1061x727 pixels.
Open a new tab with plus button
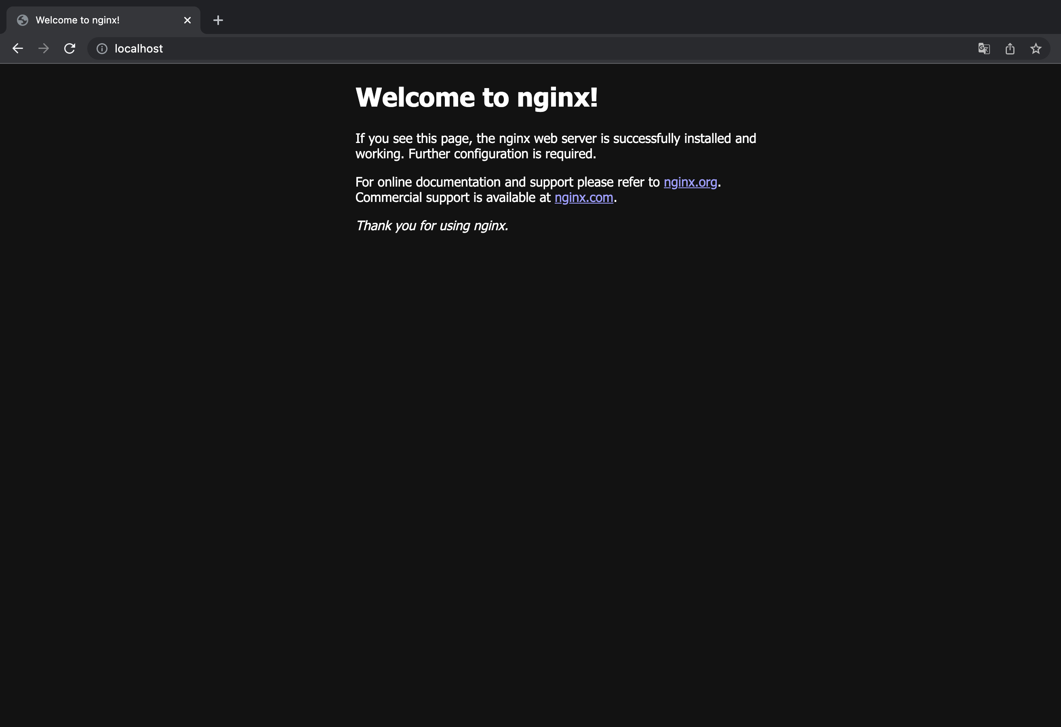[x=218, y=20]
